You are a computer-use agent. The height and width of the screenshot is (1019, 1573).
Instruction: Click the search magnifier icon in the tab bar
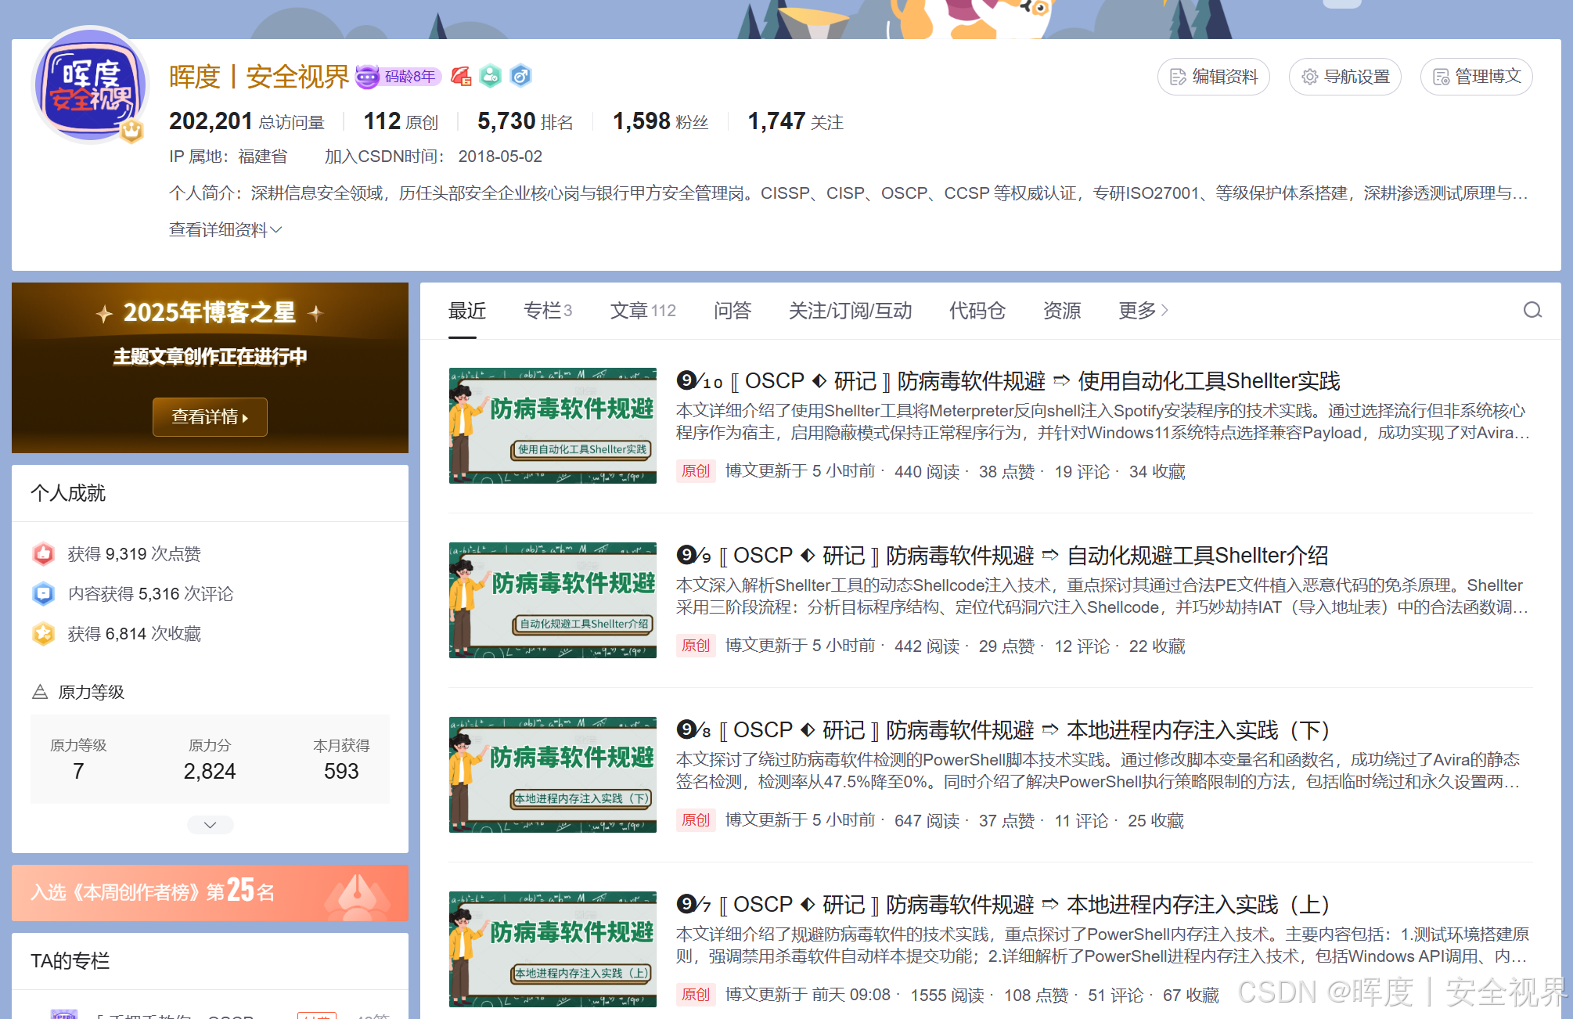pos(1532,311)
